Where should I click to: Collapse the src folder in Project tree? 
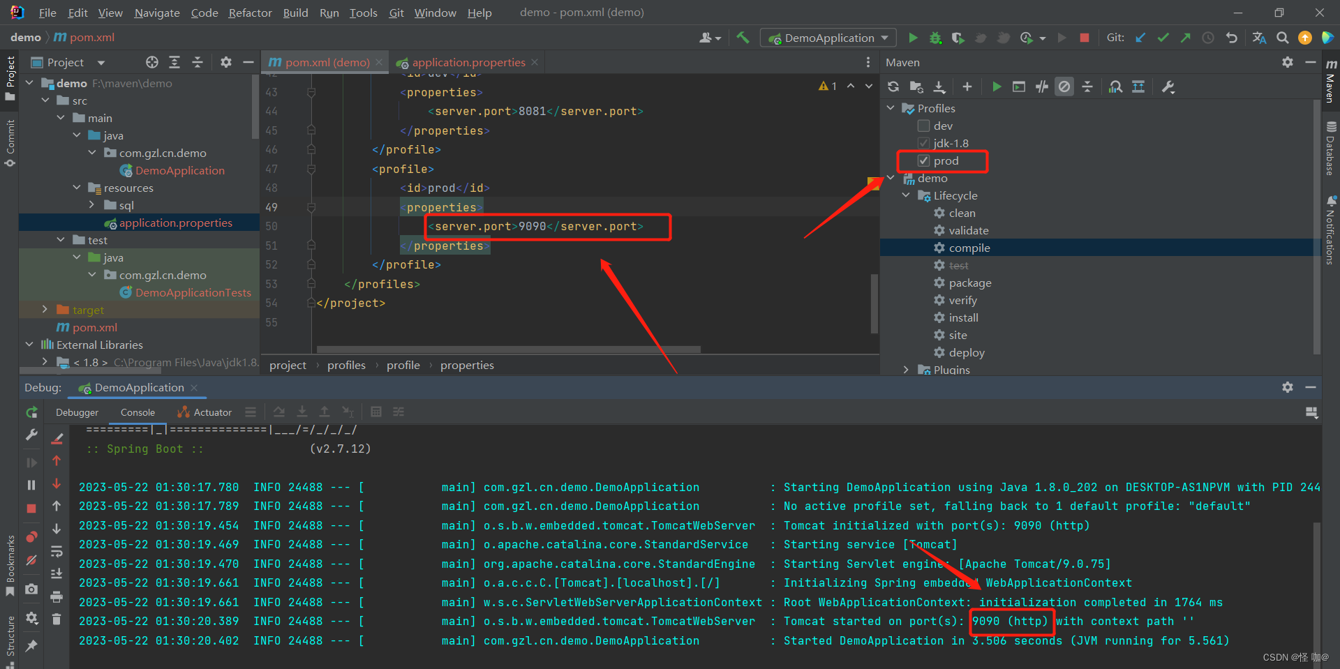45,100
